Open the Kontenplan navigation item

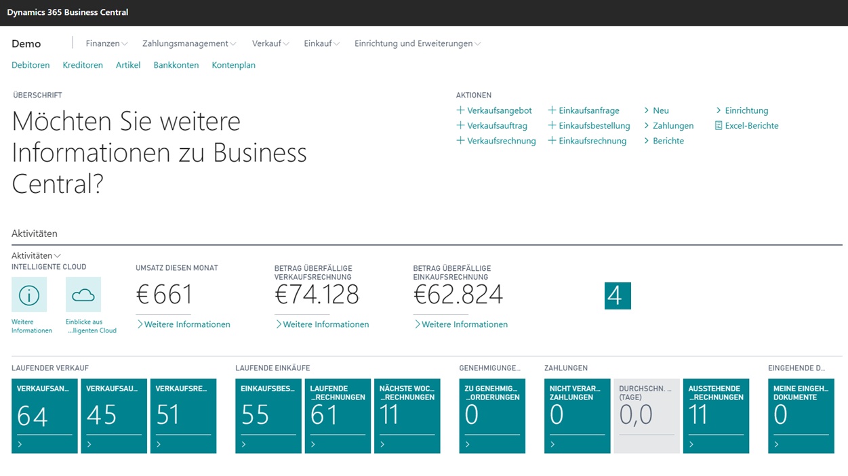(233, 65)
